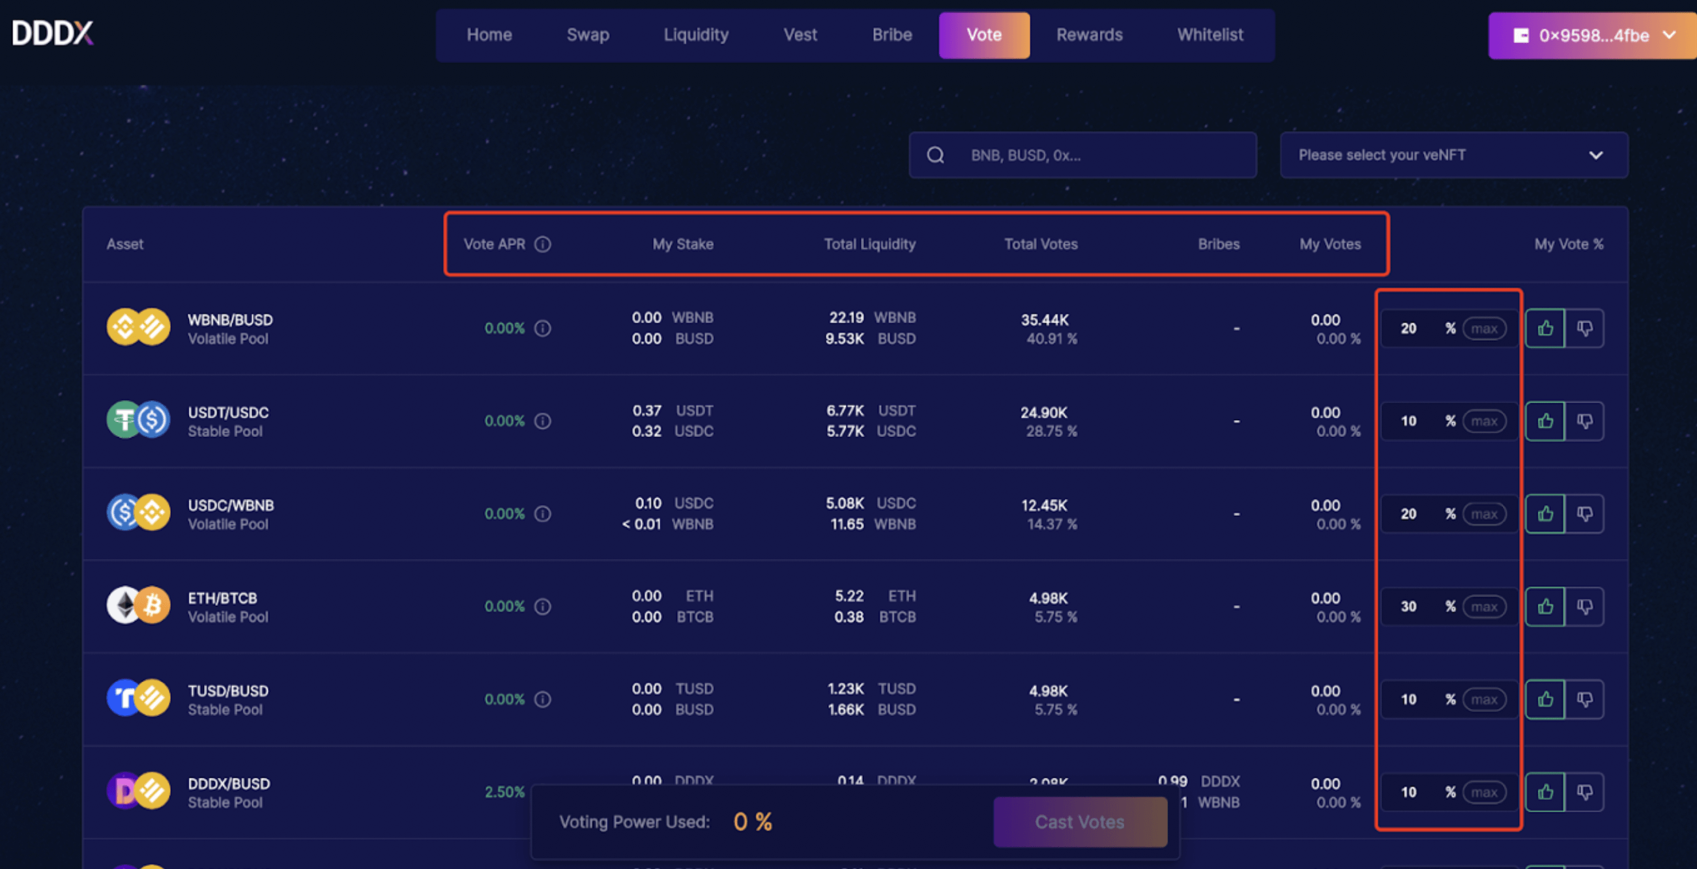Click the USDC/WBNB token pair icon
1697x869 pixels.
click(x=138, y=513)
